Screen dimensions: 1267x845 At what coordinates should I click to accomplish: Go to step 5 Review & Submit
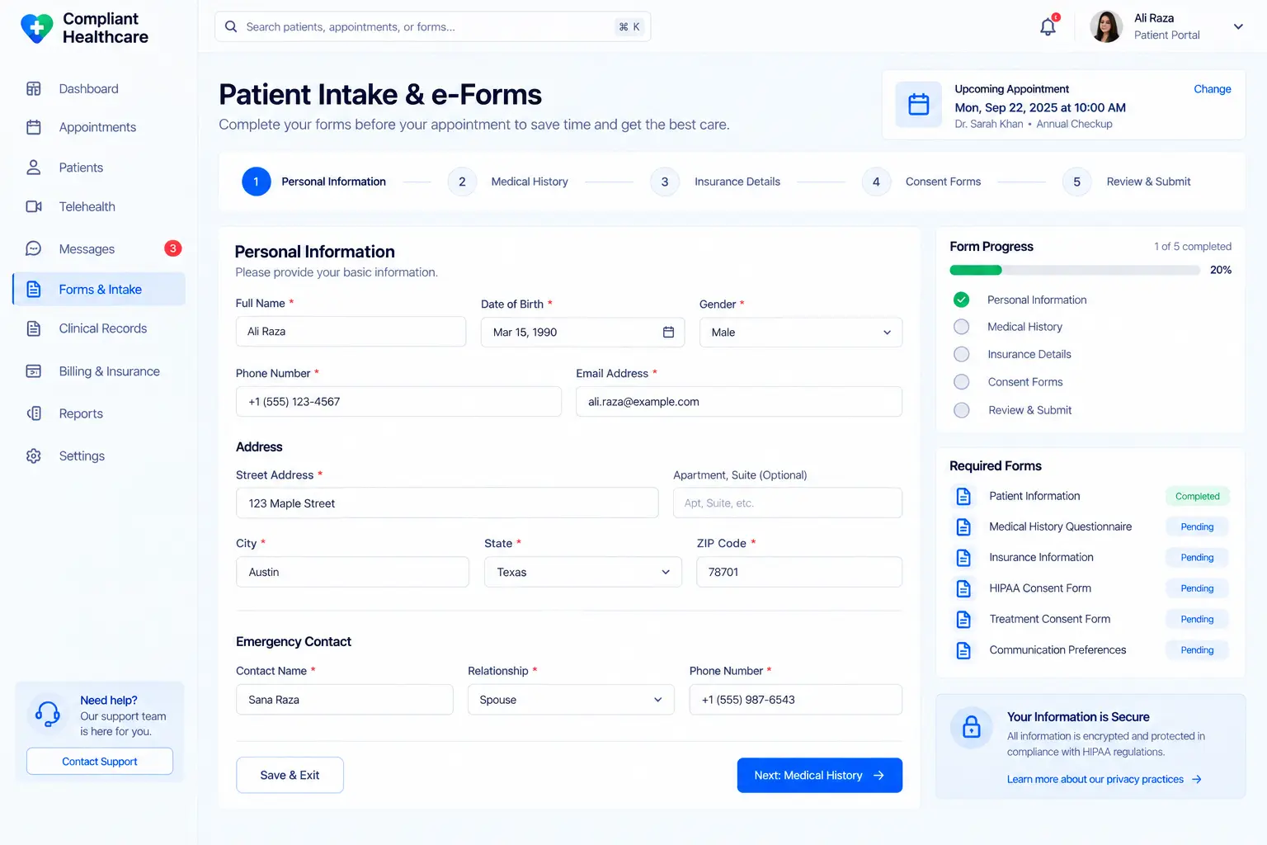(1127, 182)
